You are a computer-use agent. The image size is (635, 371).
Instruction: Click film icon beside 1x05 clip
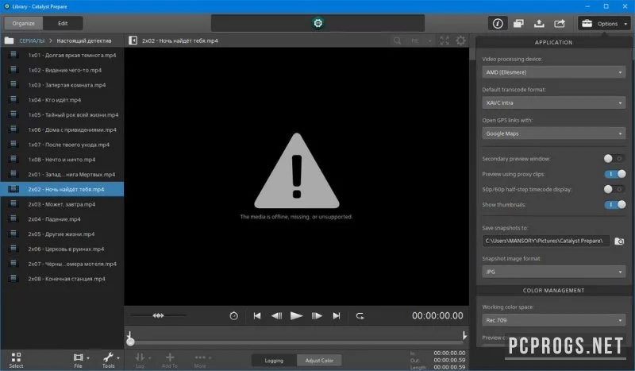click(13, 114)
